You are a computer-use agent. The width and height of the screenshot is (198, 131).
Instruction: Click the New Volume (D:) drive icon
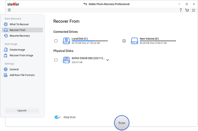coord(134,41)
